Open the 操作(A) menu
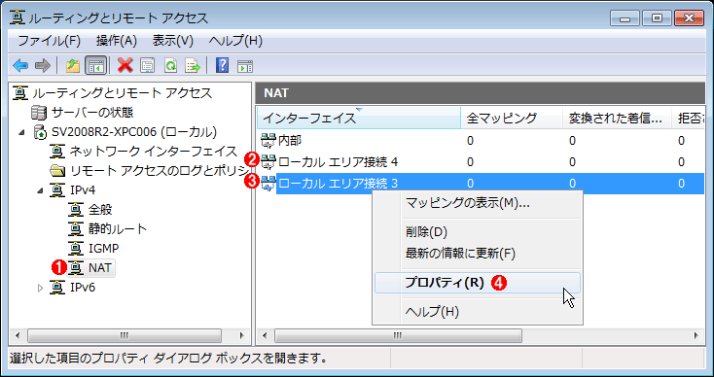Viewport: 714px width, 377px height. [x=117, y=41]
